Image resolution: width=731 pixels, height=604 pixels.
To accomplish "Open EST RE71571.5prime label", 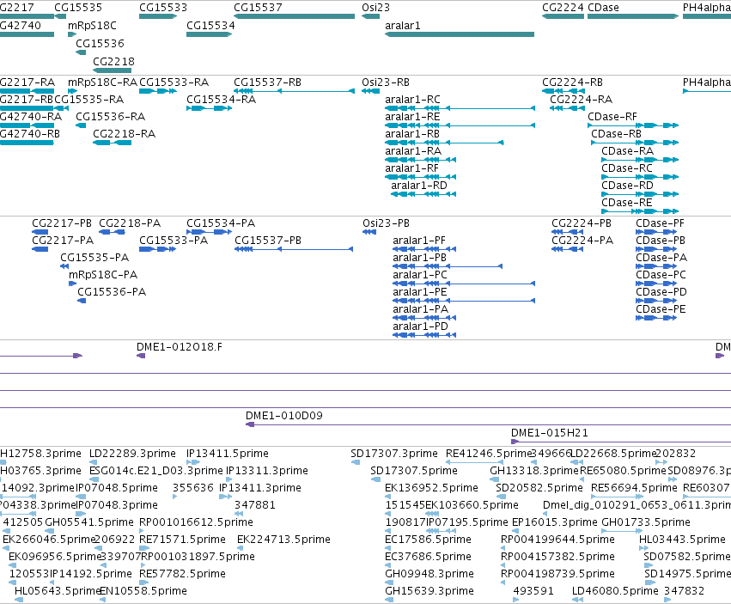I will (x=182, y=540).
